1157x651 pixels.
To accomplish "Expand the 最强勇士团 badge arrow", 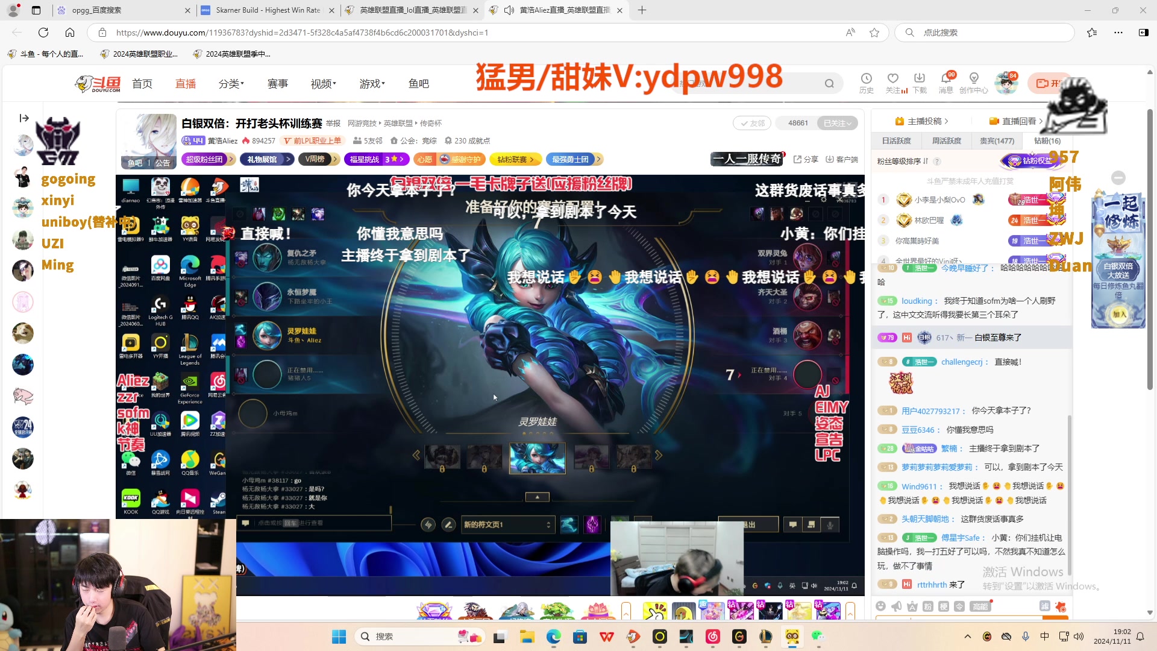I will pos(599,159).
